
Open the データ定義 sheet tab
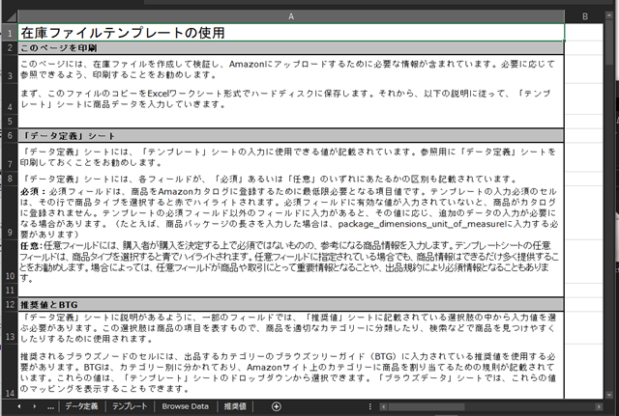click(x=81, y=407)
